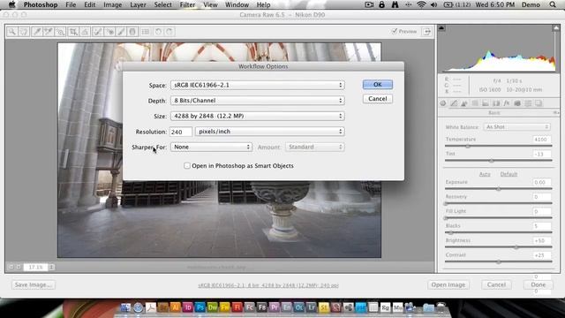Open the HSL / Grayscale panel icon

coord(475,103)
